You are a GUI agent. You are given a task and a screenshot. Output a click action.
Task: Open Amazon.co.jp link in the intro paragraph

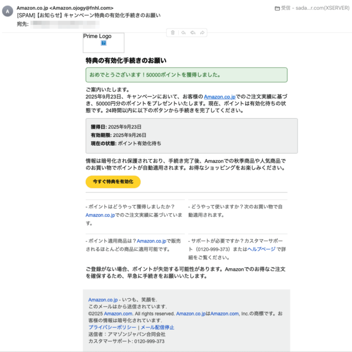[219, 97]
